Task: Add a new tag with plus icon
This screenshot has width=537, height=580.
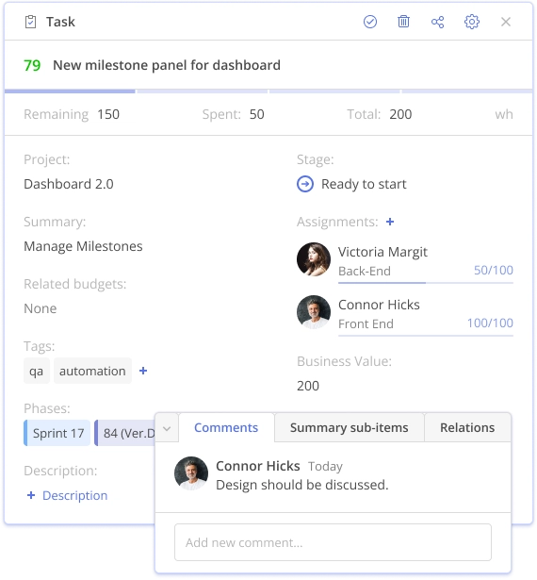Action: (x=143, y=371)
